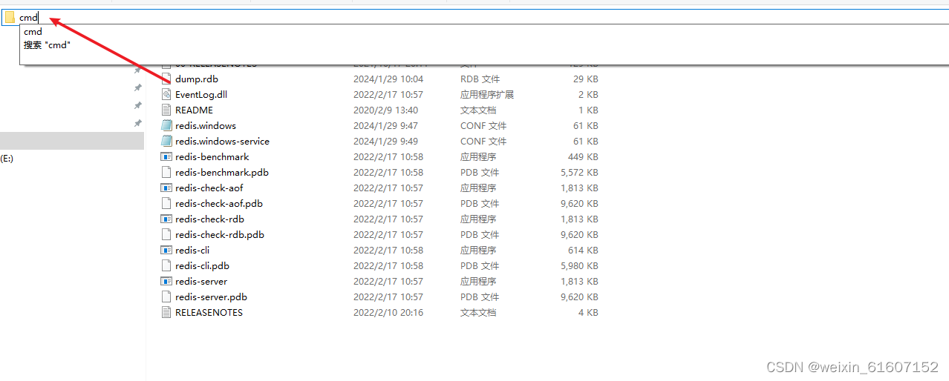This screenshot has width=949, height=381.
Task: Select the file named redis.windows
Action: click(206, 125)
